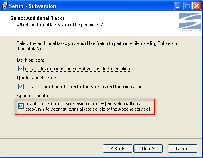Close the Setup window with the red X
Viewport: 203px width, 158px height.
pyautogui.click(x=197, y=6)
